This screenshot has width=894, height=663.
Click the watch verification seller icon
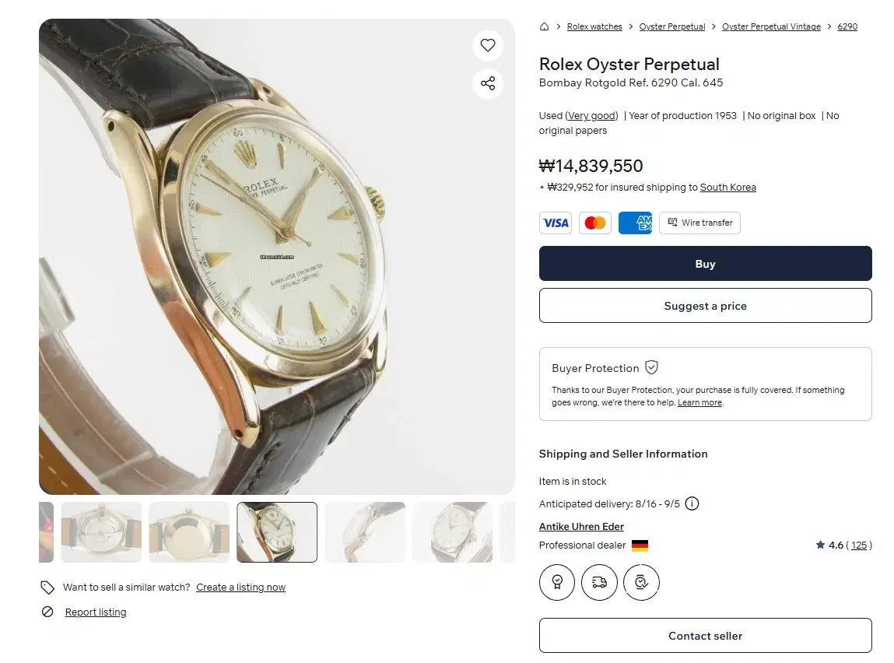pos(641,582)
